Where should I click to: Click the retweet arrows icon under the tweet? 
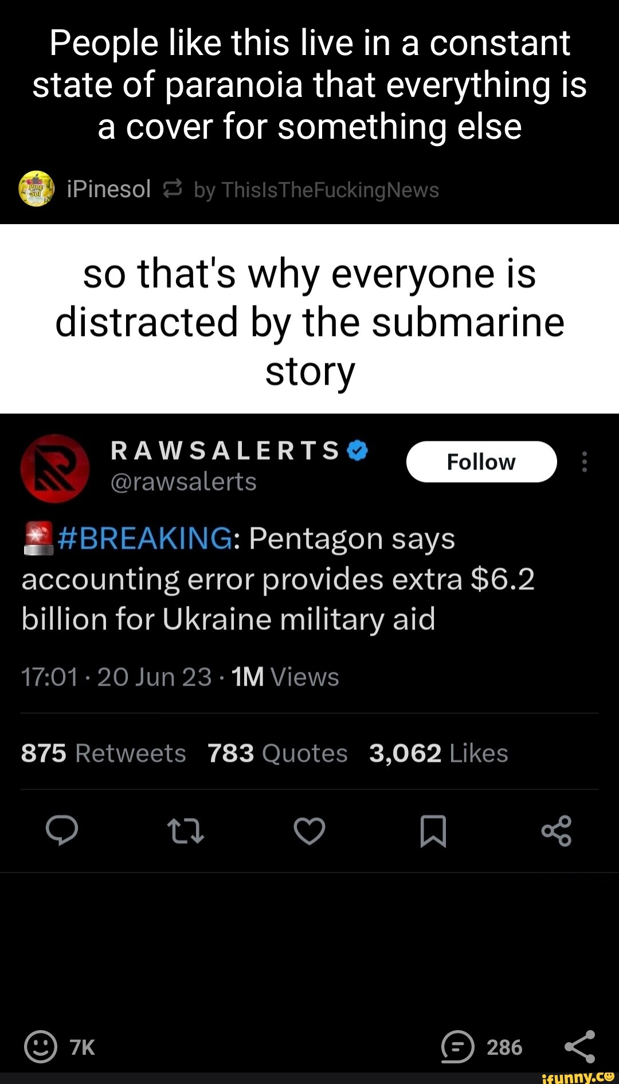[185, 831]
